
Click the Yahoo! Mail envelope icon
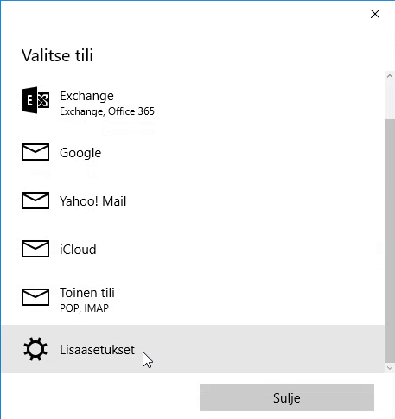click(35, 200)
